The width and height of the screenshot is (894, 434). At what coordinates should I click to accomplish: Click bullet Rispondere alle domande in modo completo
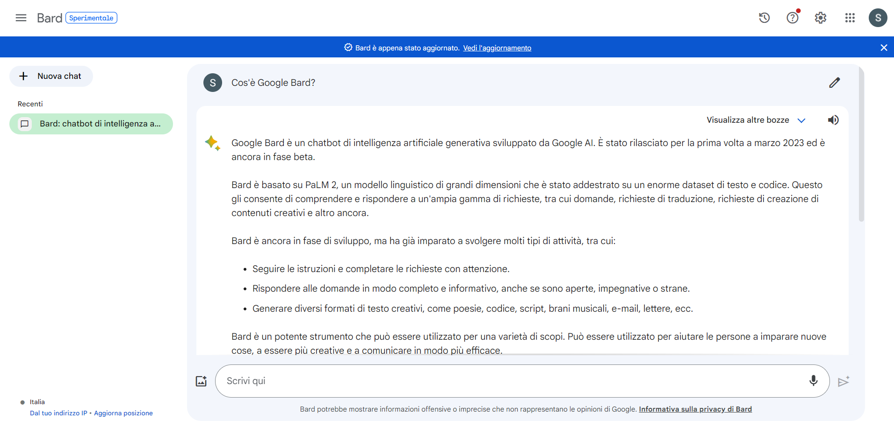tap(471, 288)
